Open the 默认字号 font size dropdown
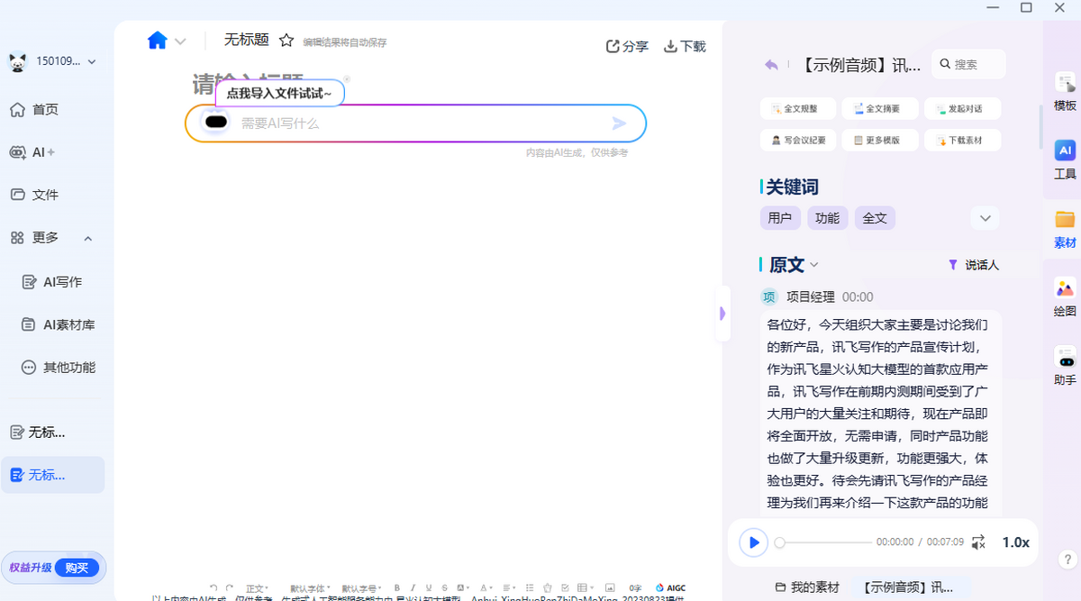Viewport: 1081px width, 601px height. pos(360,587)
